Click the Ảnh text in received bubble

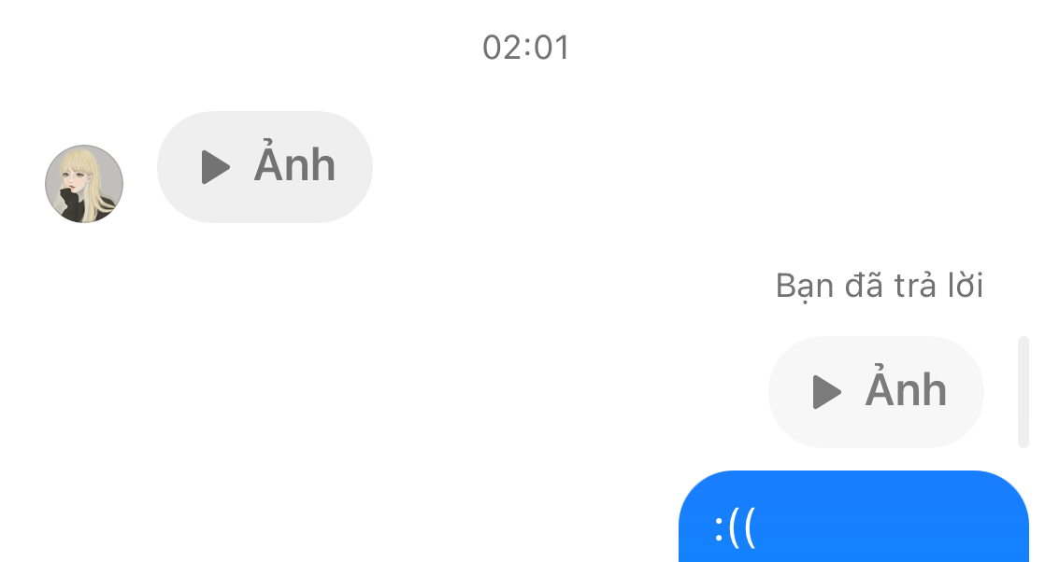point(293,163)
